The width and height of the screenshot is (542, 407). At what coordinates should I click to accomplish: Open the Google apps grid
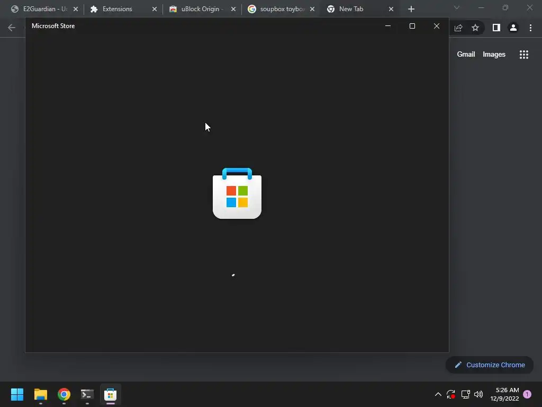524,55
